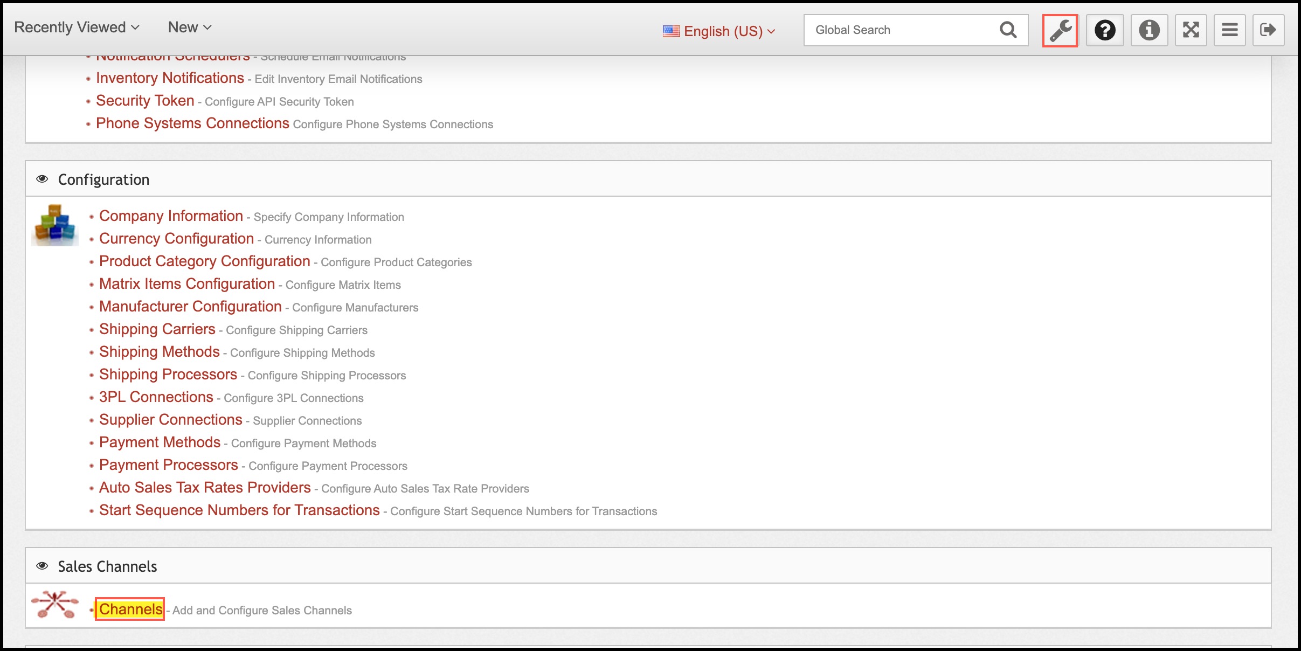
Task: Go to Shipping Carriers configuration
Action: (157, 329)
